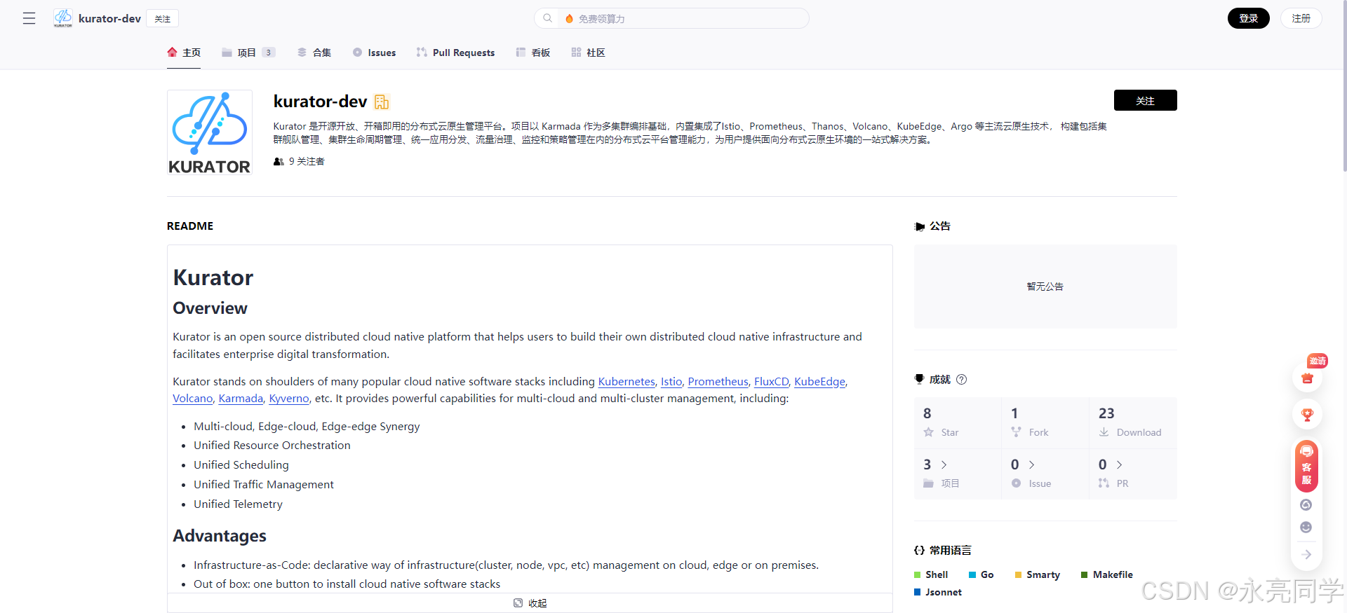This screenshot has height=613, width=1347.
Task: Click the achievements trophy icon
Action: click(920, 379)
